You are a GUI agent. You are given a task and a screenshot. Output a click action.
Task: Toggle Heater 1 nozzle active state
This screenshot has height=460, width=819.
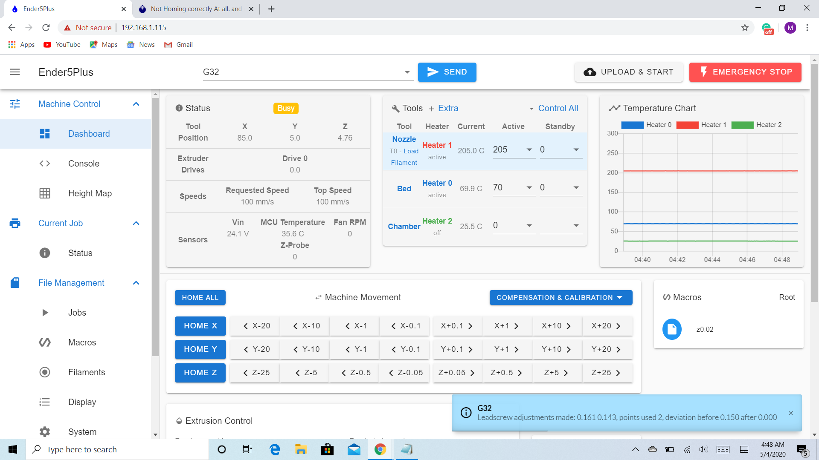437,145
